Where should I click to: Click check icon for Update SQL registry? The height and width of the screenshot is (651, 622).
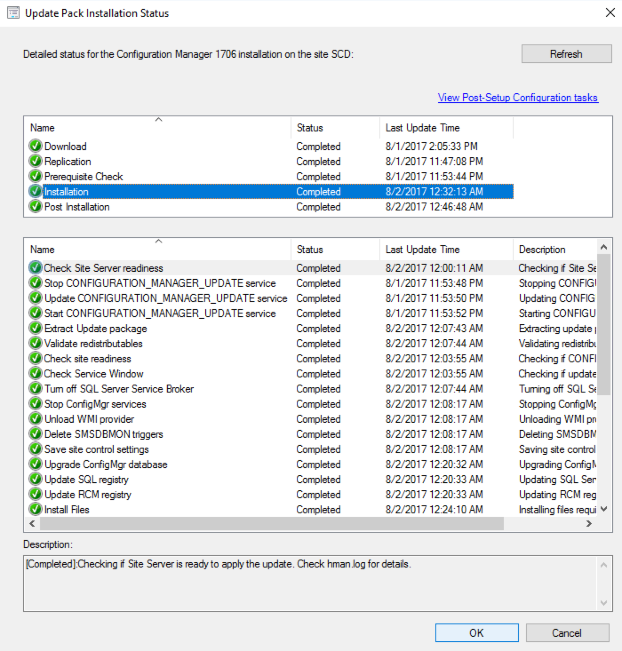tap(36, 479)
